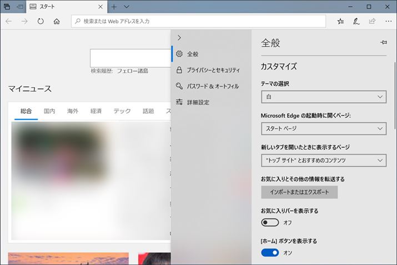Expand the startup page dropdown showing スタート ページ
Screen dimensions: 397x265
tap(323, 128)
